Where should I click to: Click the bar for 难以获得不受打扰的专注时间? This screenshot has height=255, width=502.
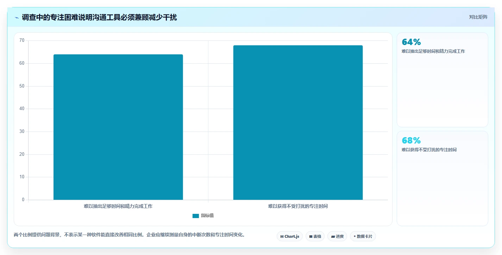pos(298,122)
